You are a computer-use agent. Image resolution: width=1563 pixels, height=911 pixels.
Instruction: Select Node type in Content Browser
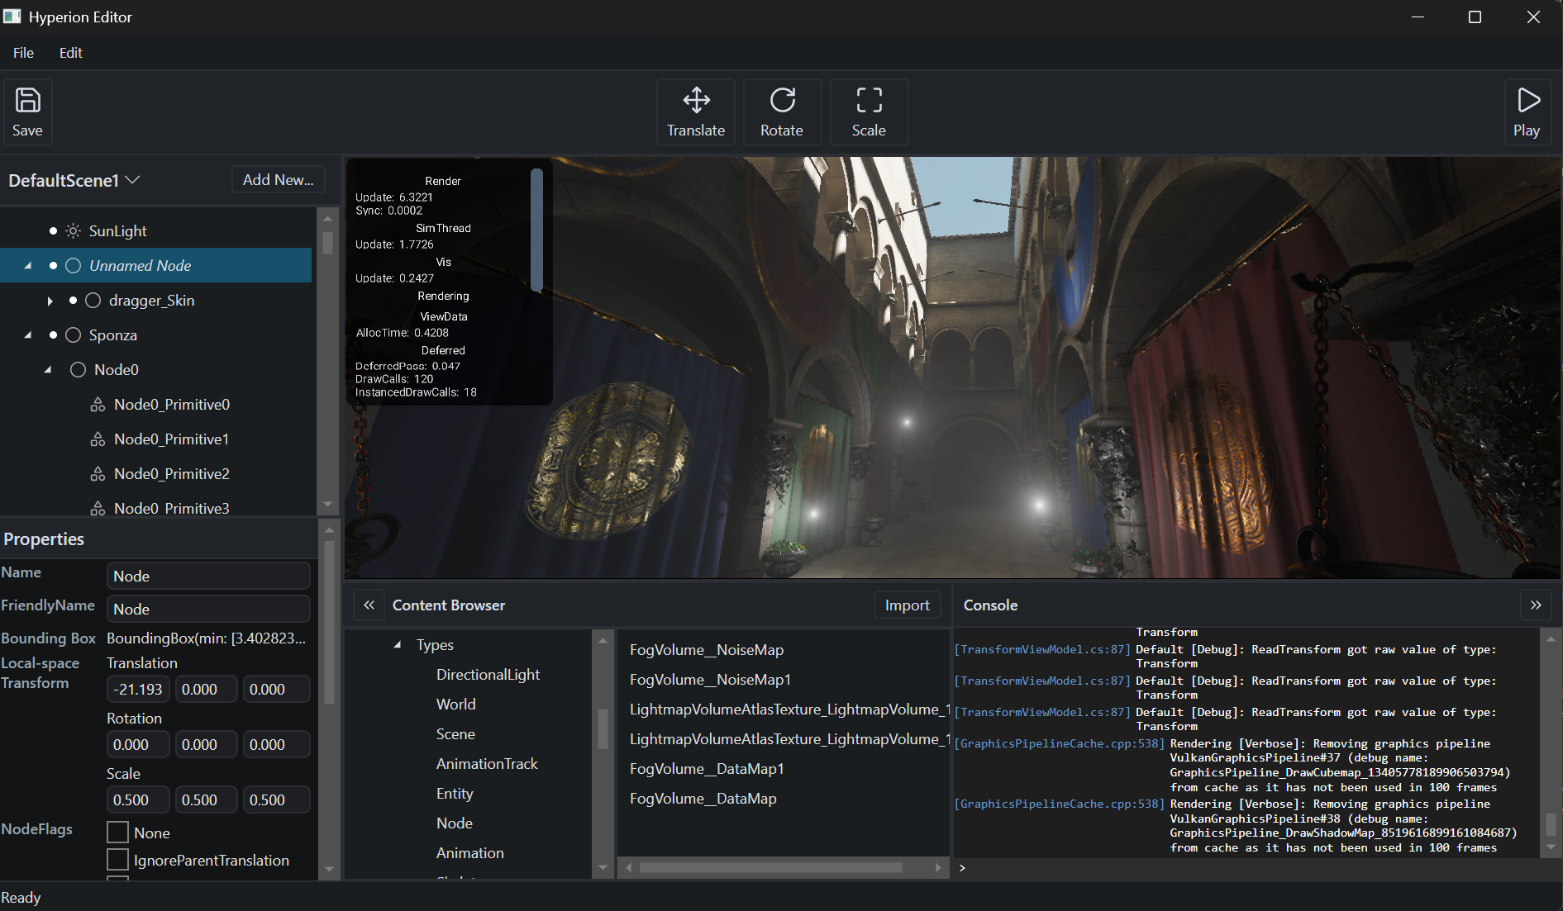[455, 823]
